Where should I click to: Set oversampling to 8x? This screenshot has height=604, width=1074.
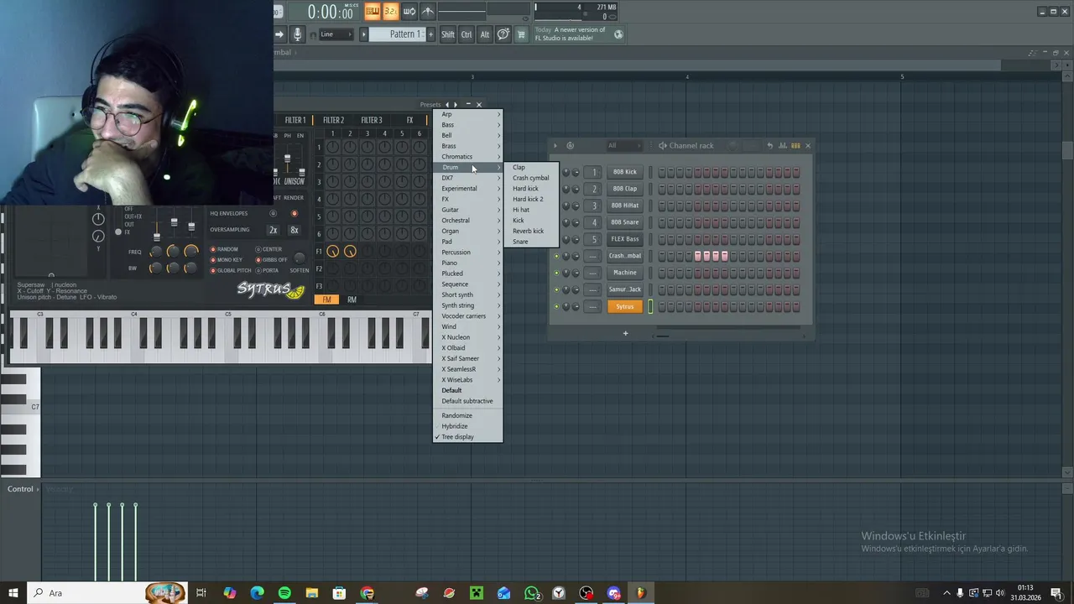click(x=294, y=230)
